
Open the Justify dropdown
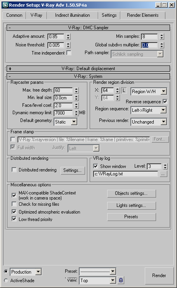tap(83, 148)
